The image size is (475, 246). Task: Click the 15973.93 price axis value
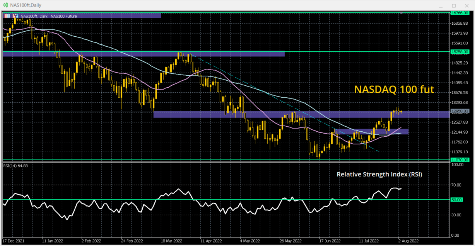[x=460, y=33]
